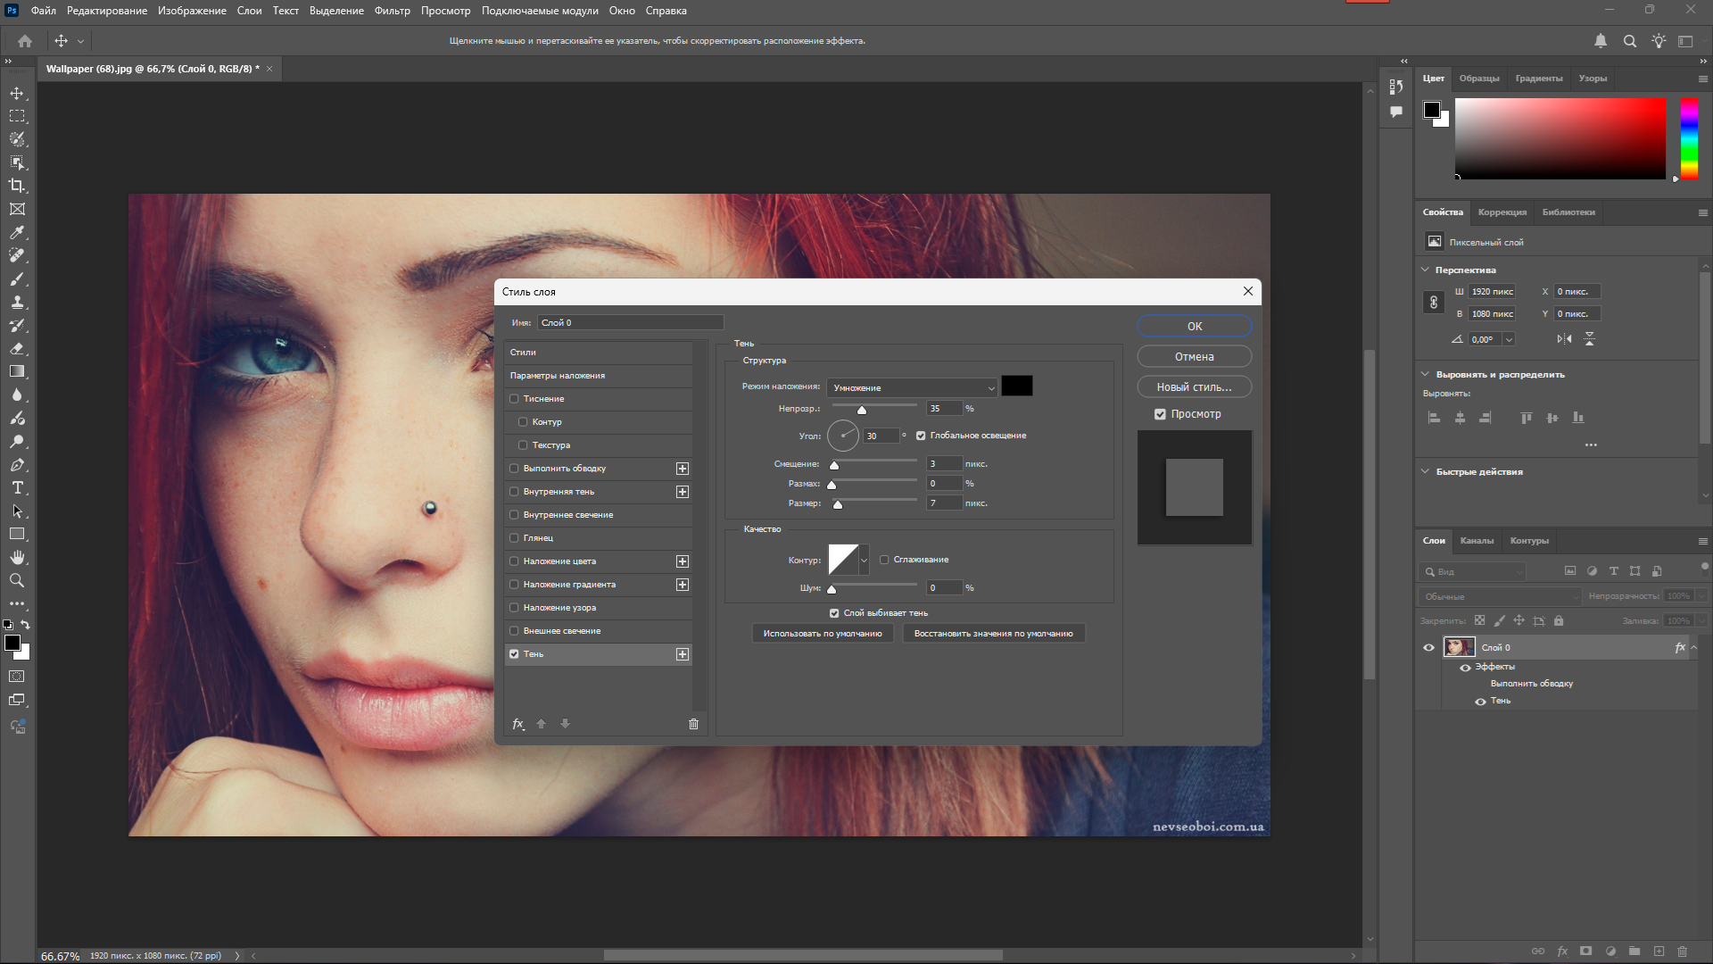Click the Новый стиль... button

[x=1194, y=387]
